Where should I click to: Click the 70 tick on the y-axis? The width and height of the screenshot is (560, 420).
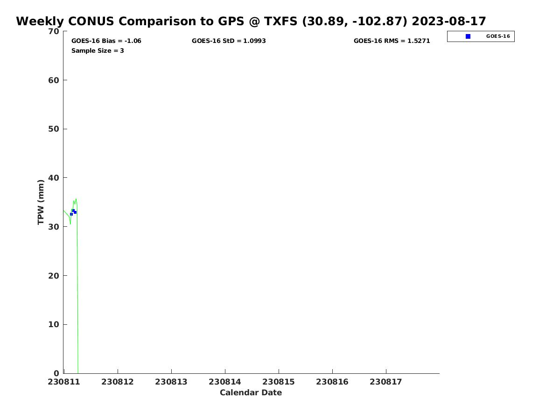54,32
